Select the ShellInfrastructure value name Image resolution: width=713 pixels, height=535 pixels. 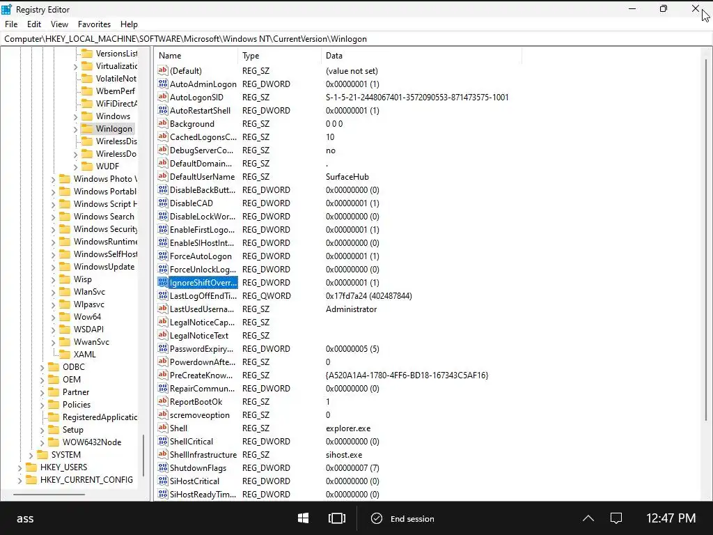point(203,454)
